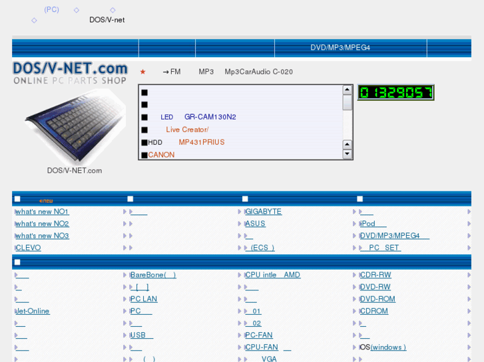Image resolution: width=484 pixels, height=362 pixels.
Task: Open the CLEVO link
Action: pyautogui.click(x=28, y=248)
